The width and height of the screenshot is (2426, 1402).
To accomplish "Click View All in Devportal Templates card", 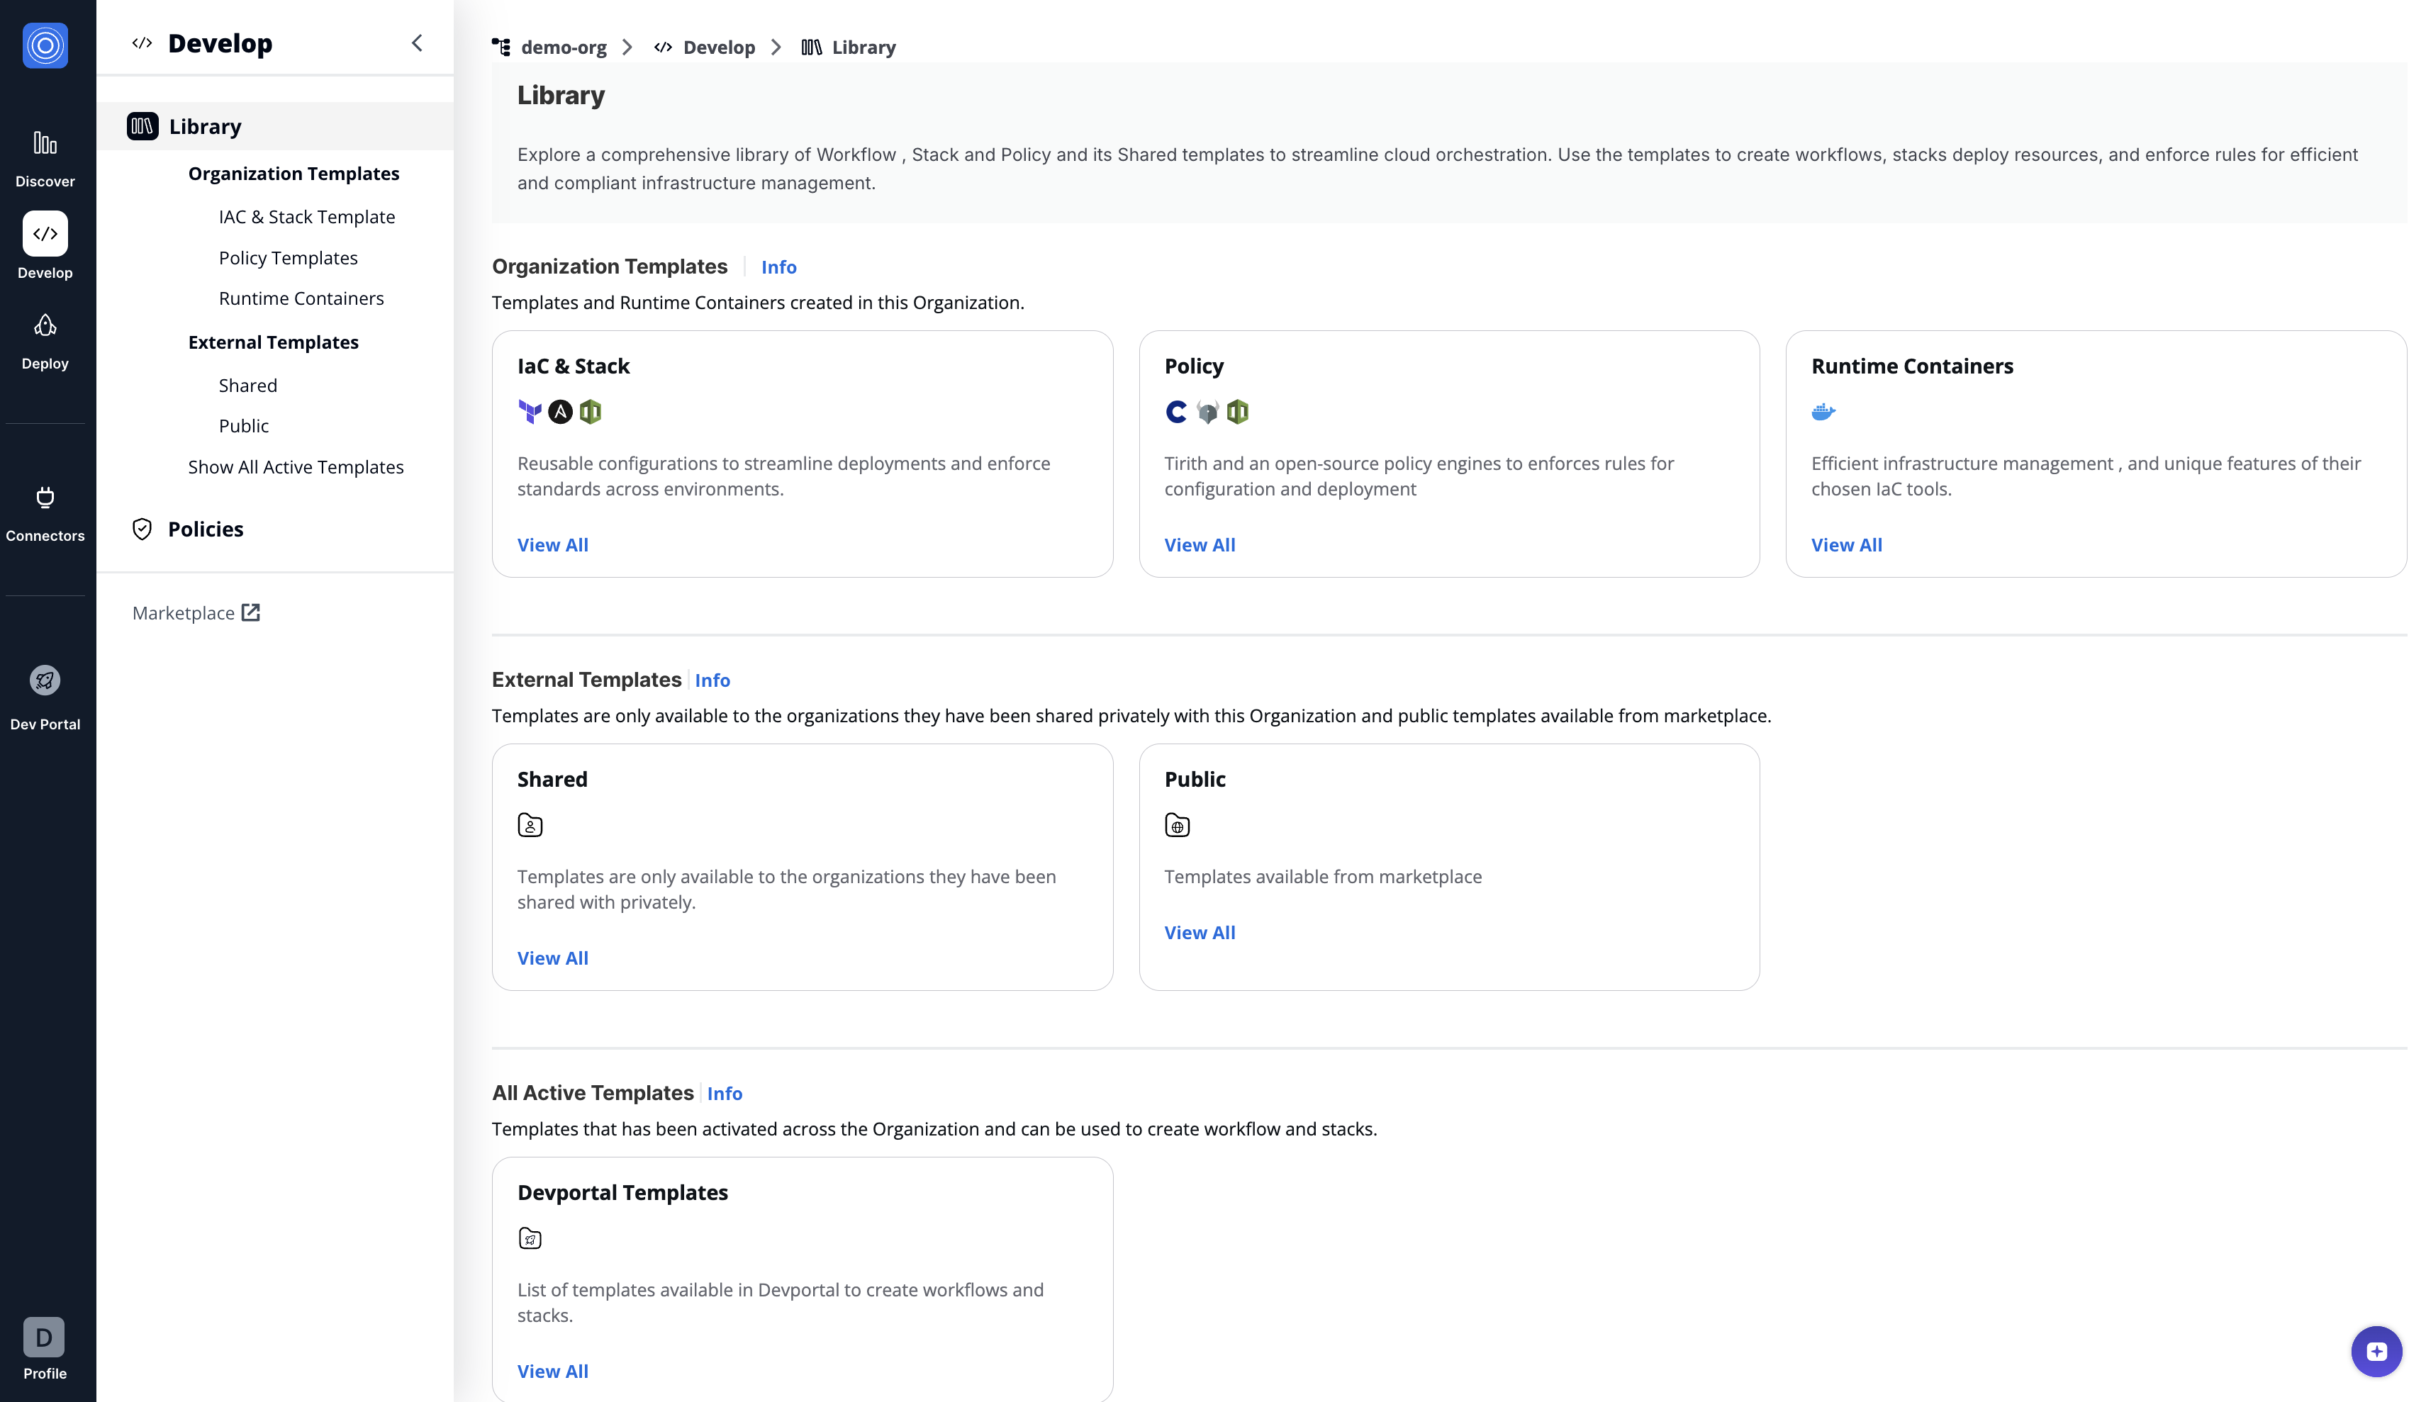I will coord(552,1372).
